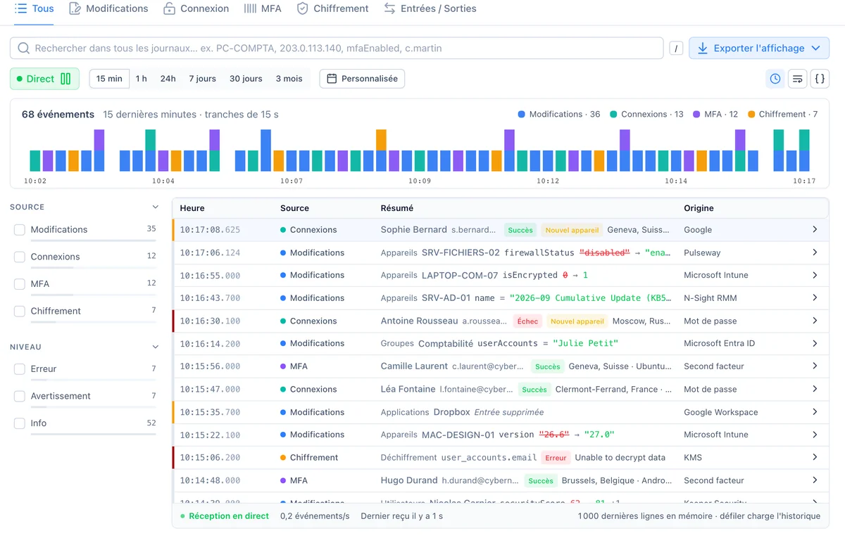The width and height of the screenshot is (845, 538).
Task: Check the Chiffrement source filter
Action: pyautogui.click(x=20, y=311)
